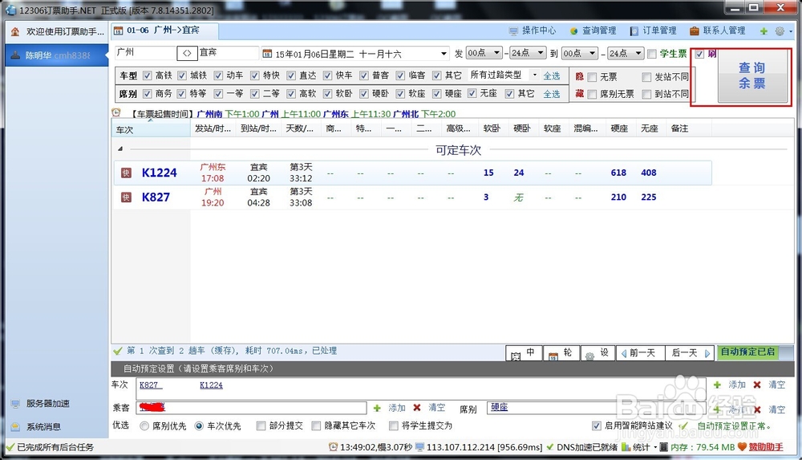
Task: Click the arrival station field 宜宾
Action: click(228, 53)
